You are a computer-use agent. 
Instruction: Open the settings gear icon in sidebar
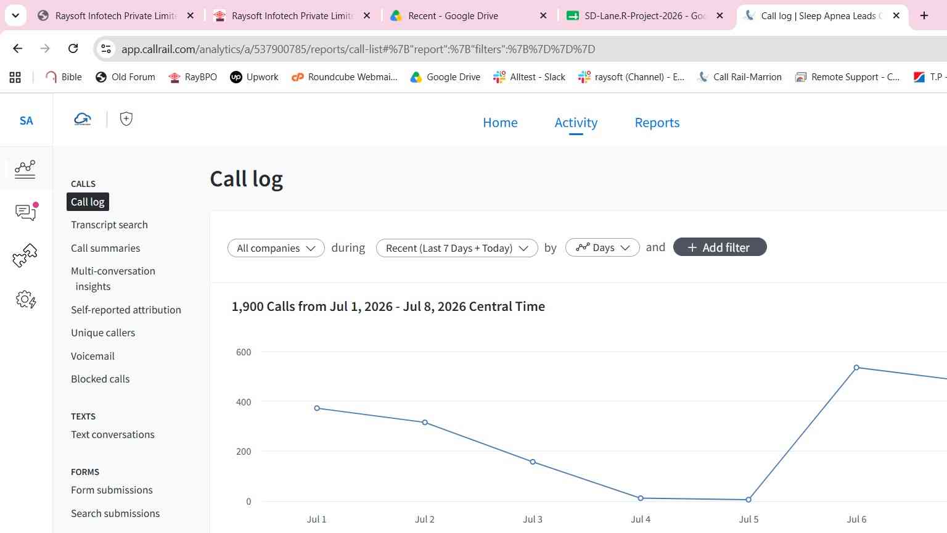pos(26,300)
